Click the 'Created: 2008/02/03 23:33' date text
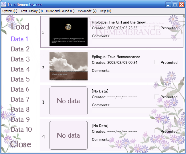This screenshot has height=154, width=186. [x=114, y=28]
